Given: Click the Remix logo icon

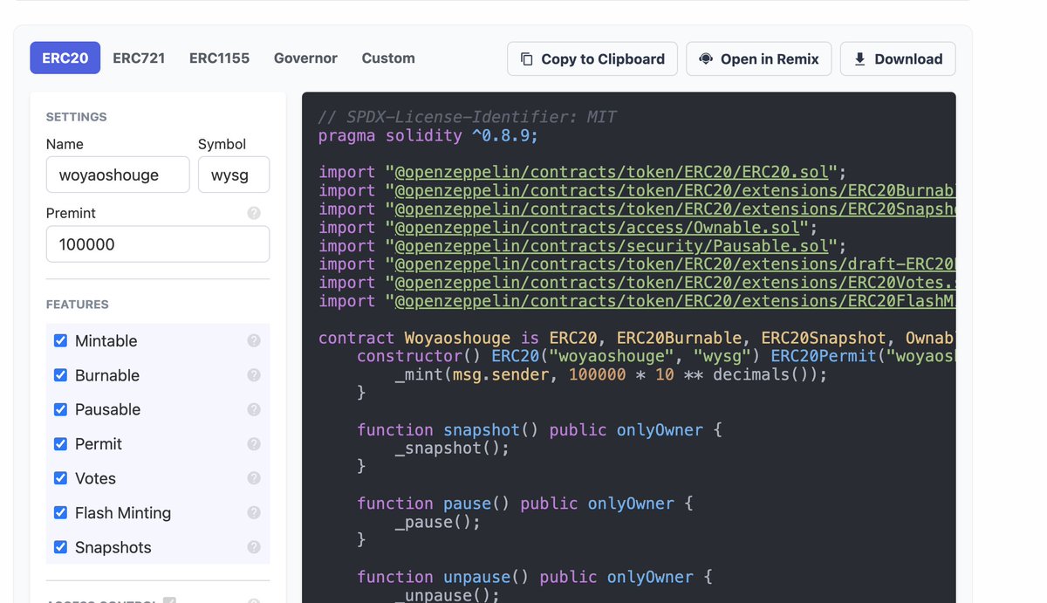Looking at the screenshot, I should (x=707, y=58).
